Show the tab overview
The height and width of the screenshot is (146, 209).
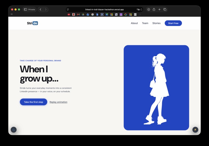[x=165, y=10]
